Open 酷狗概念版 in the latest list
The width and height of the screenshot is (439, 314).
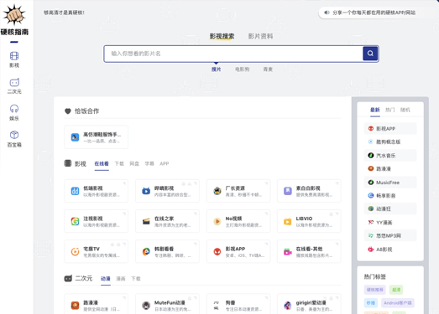390,142
